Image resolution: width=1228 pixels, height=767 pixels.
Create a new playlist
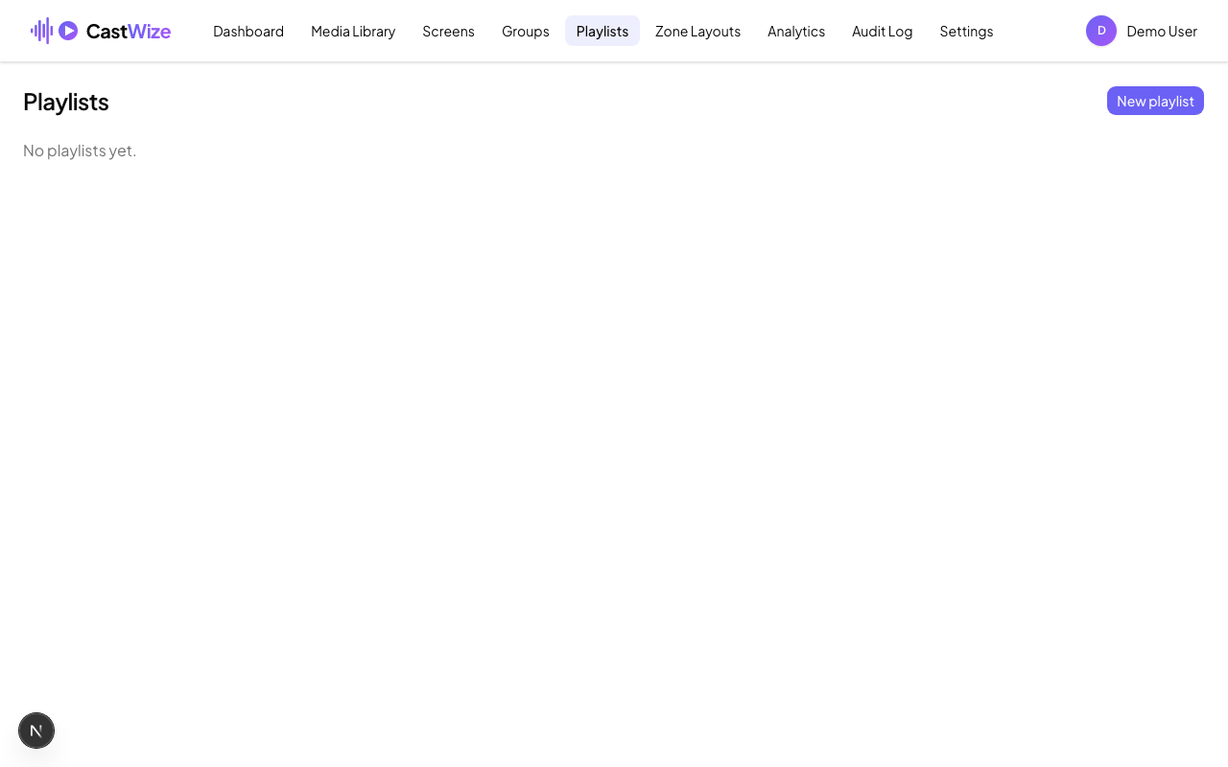(1155, 101)
